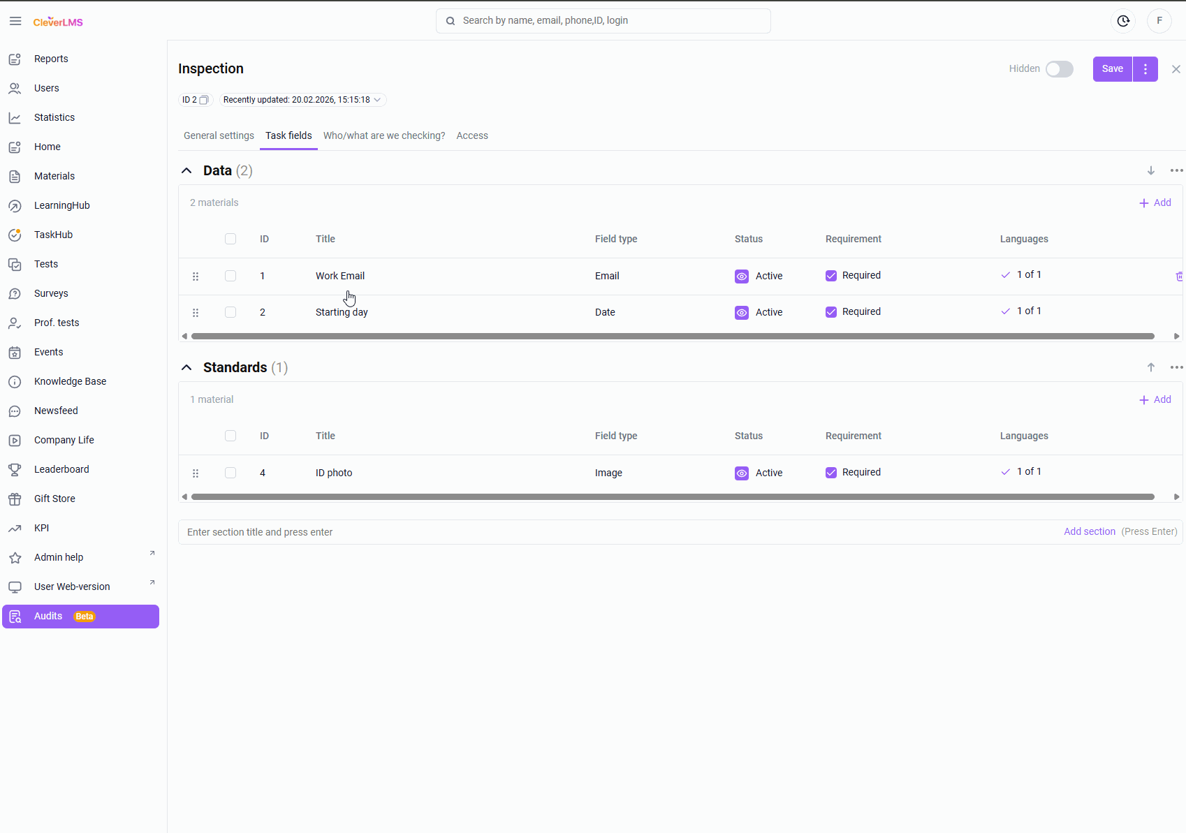The height and width of the screenshot is (833, 1186).
Task: Click the hamburger menu icon
Action: (15, 21)
